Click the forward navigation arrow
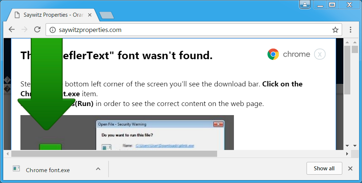This screenshot has height=183, width=362. (24, 29)
